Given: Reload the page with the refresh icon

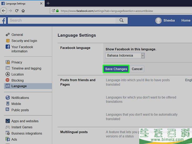Looking at the screenshot, I should (x=17, y=11).
